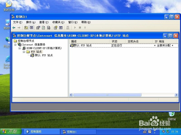Click the horizontal scrollbar thumb
The image size is (181, 135).
(x=107, y=95)
